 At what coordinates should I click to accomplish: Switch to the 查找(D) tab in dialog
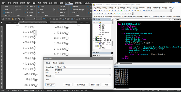pos(48,63)
